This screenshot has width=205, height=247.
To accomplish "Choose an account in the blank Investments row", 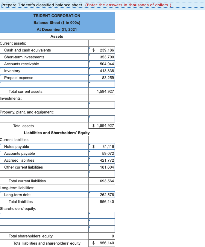I will click(44, 105).
